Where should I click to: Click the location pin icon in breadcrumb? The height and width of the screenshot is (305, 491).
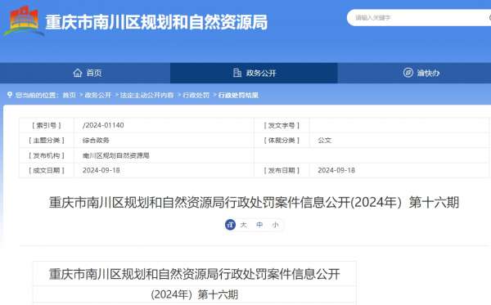[x=10, y=95]
